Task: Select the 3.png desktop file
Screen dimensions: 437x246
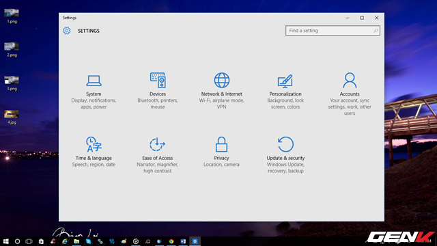Action: coord(12,83)
